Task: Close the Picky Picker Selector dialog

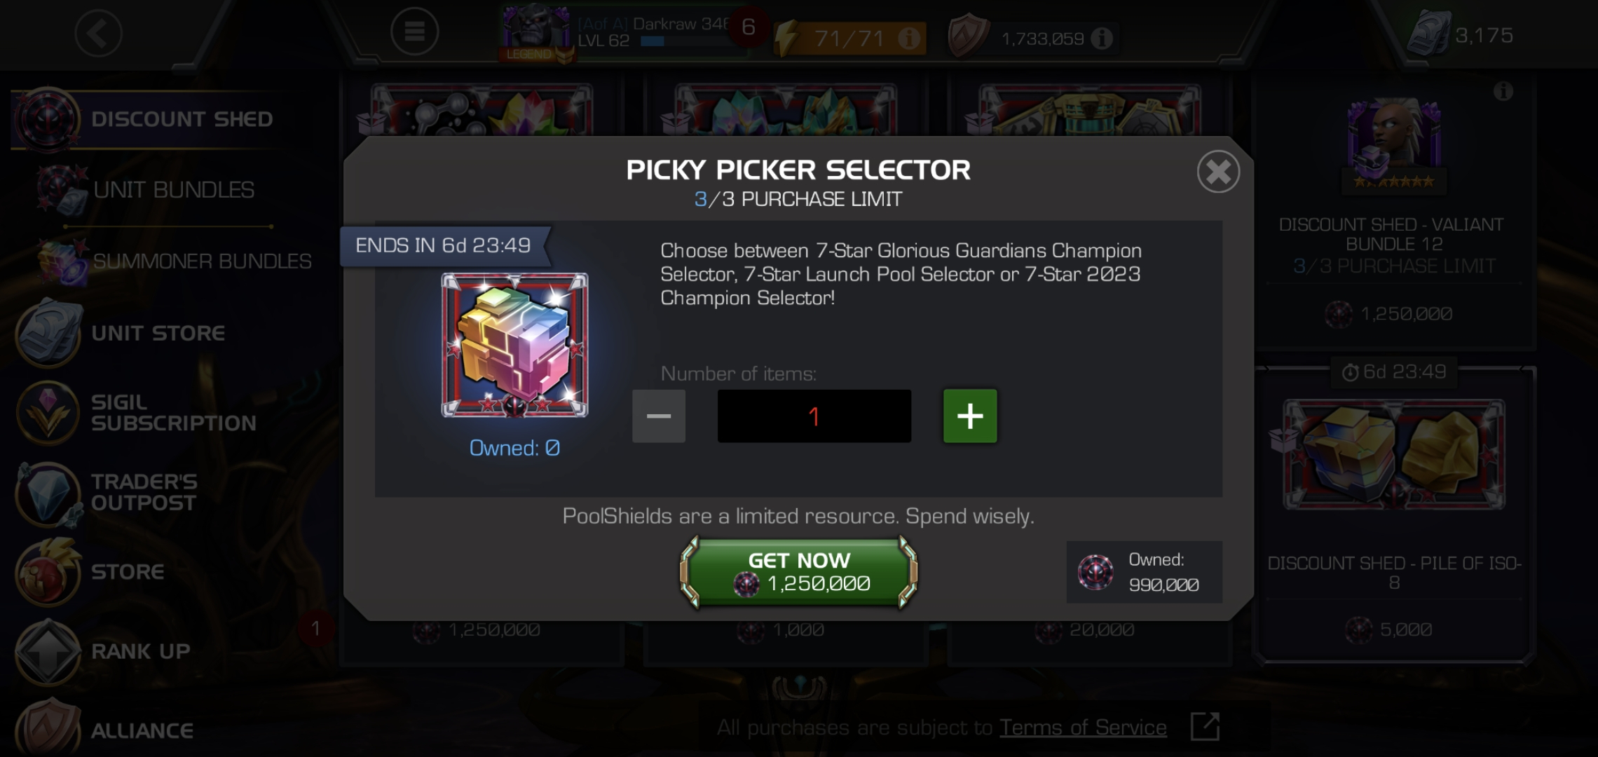Action: coord(1218,172)
